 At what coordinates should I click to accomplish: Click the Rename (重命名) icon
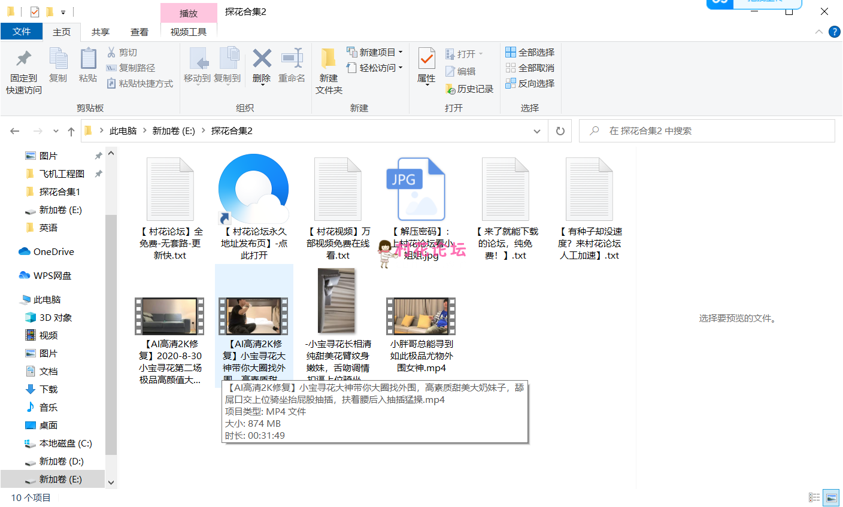pyautogui.click(x=292, y=59)
